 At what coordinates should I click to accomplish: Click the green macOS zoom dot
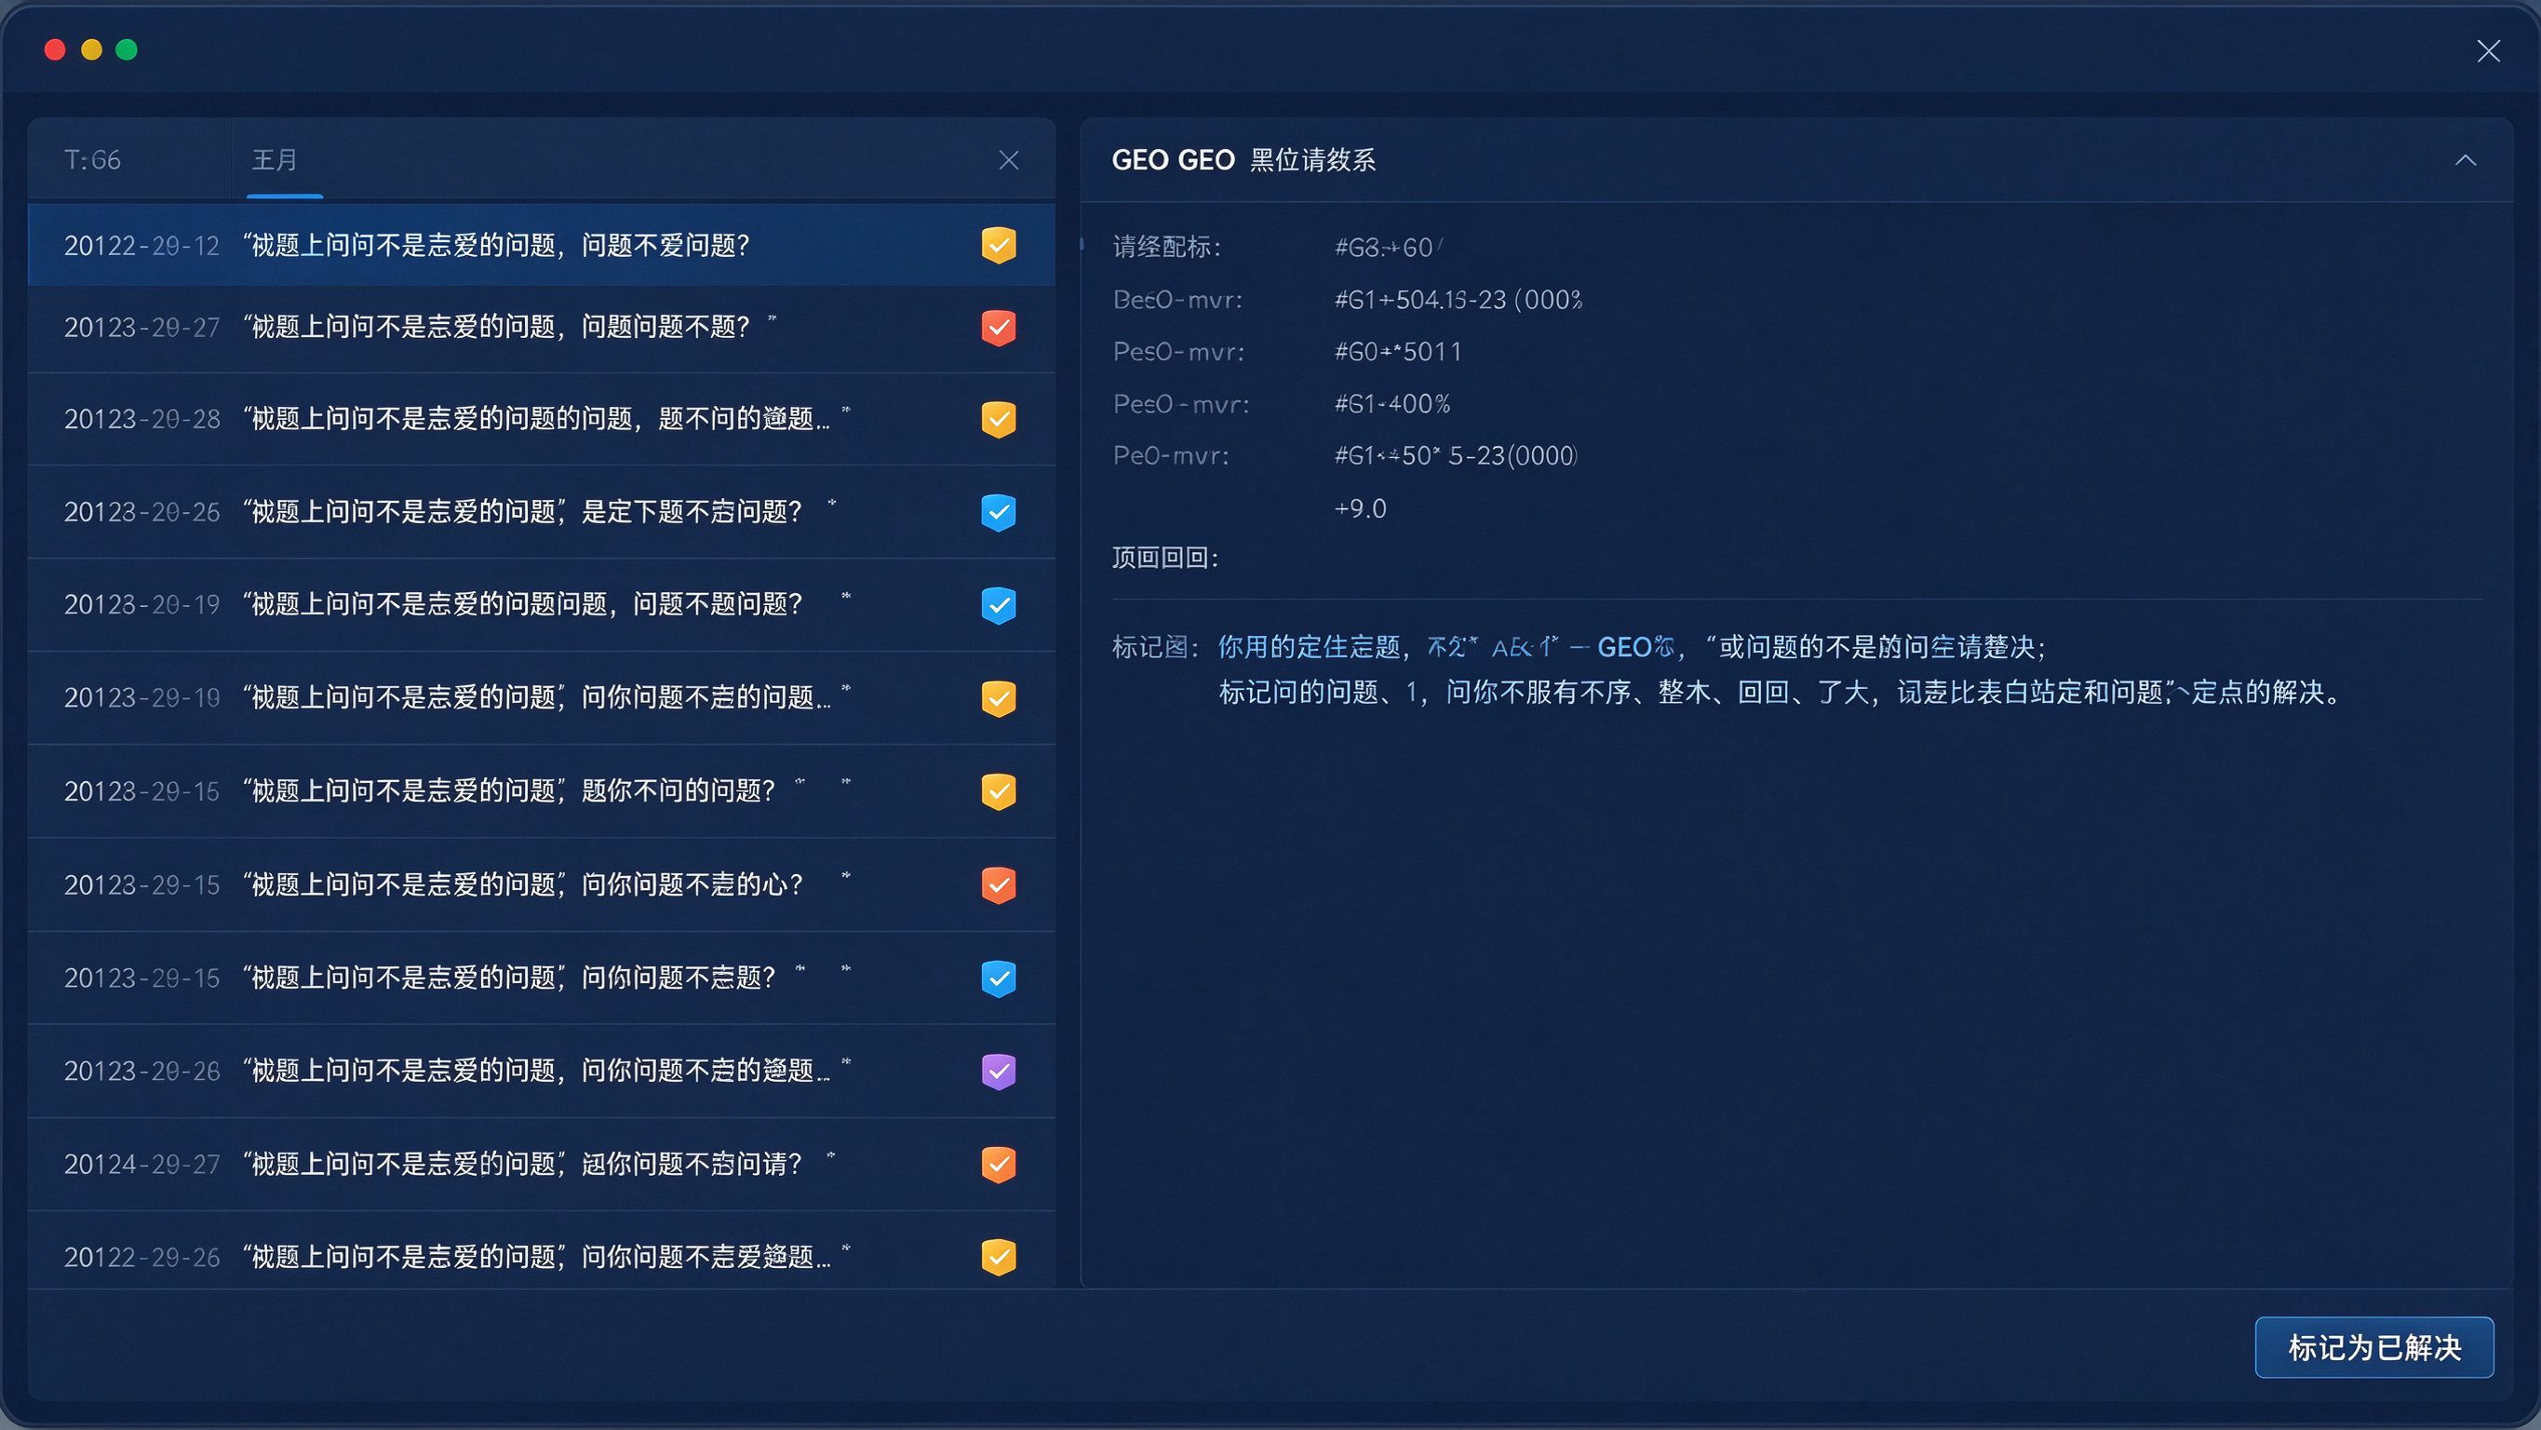(127, 49)
